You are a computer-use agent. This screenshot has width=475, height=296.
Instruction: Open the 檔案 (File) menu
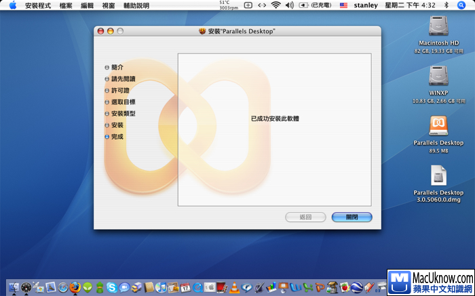66,5
